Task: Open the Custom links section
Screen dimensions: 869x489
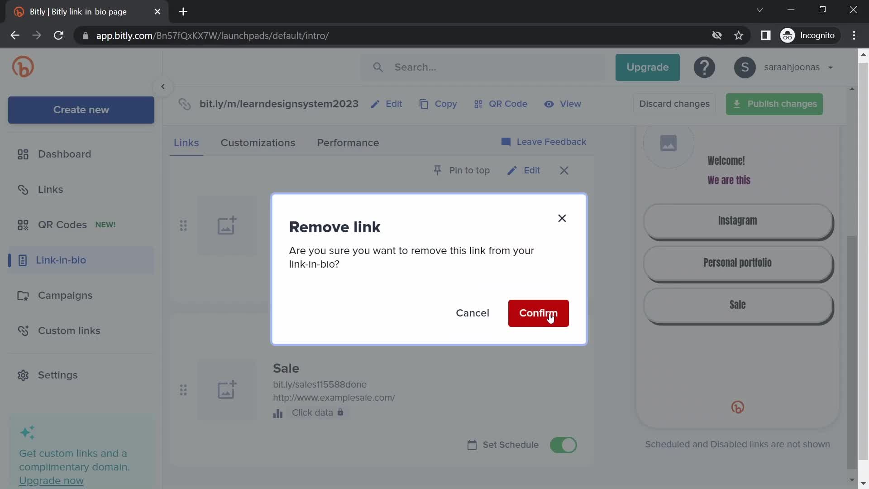Action: pyautogui.click(x=69, y=330)
